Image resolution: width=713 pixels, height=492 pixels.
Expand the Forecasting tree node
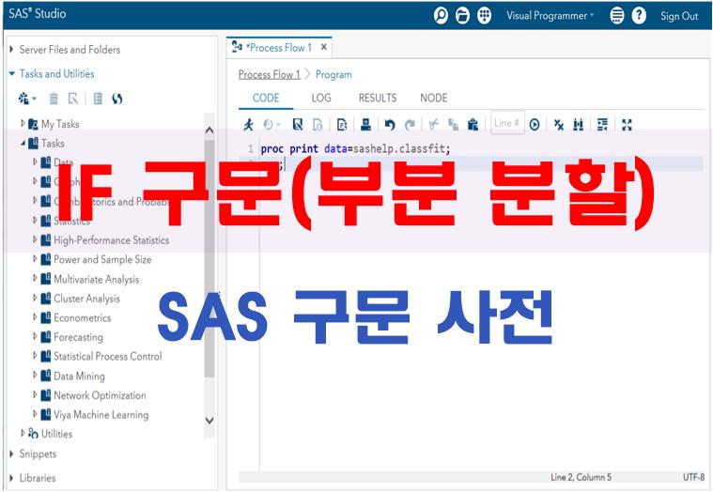click(35, 337)
